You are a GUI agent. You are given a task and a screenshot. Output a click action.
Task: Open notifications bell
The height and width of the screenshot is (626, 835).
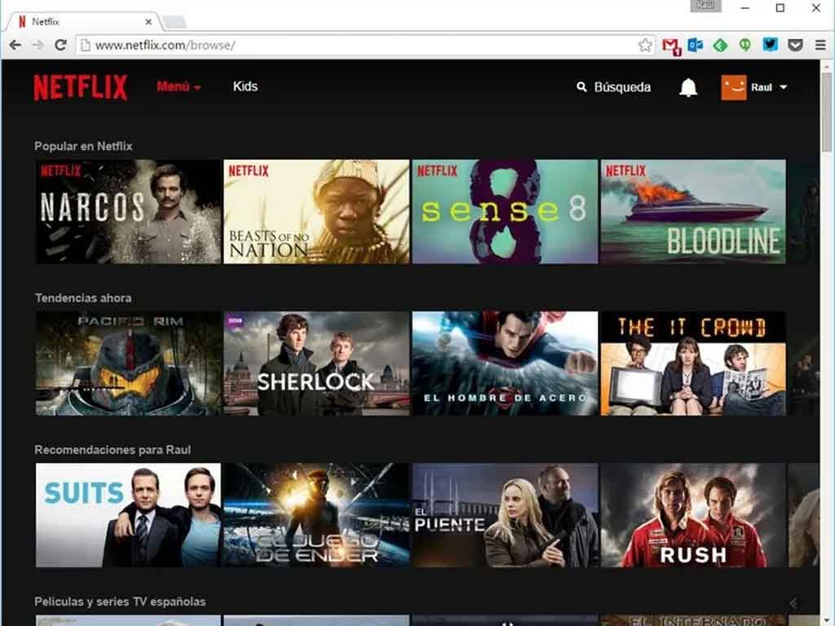[x=688, y=87]
